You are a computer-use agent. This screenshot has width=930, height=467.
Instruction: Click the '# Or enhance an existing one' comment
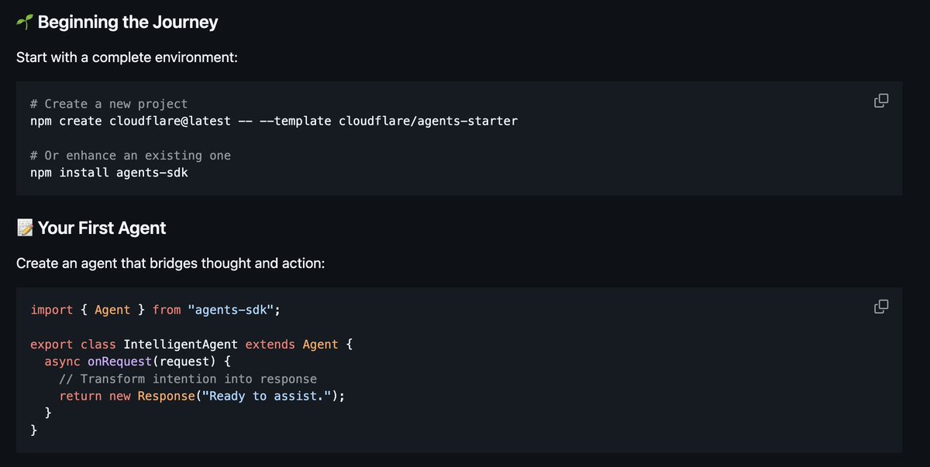[130, 156]
